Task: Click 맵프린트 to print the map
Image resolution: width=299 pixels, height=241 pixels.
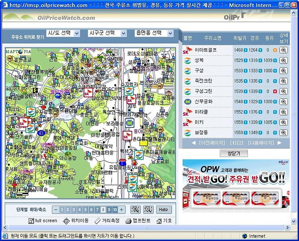Action: [138, 221]
